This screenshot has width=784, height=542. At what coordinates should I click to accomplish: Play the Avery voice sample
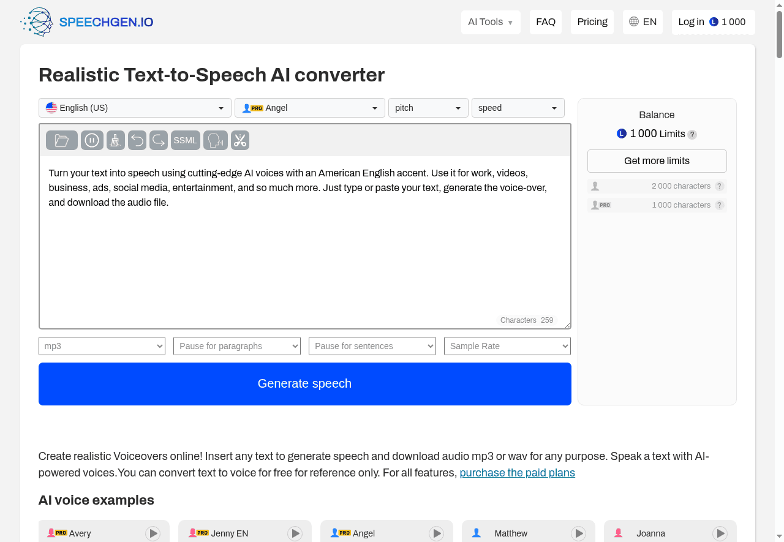153,533
